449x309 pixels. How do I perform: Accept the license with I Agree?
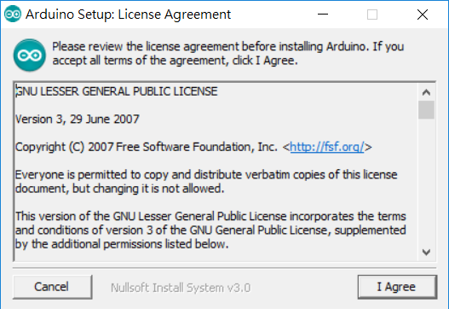click(x=397, y=287)
